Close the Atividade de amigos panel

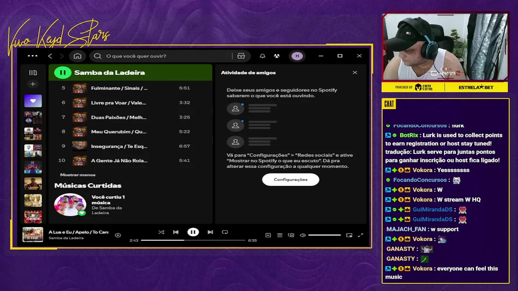(x=355, y=73)
